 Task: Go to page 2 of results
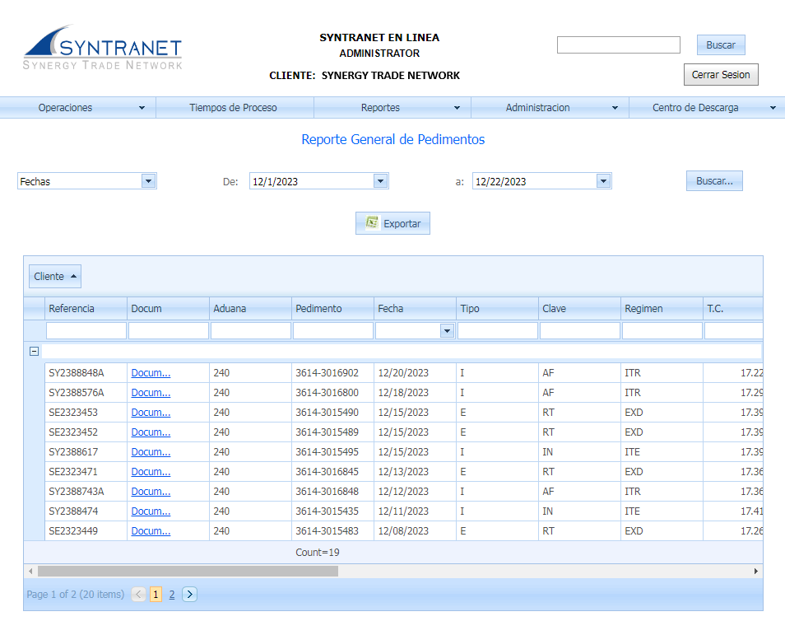(x=172, y=594)
